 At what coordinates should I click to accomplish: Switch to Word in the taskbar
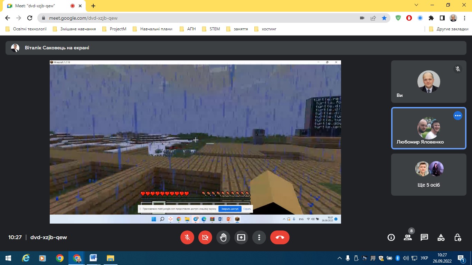click(x=93, y=258)
